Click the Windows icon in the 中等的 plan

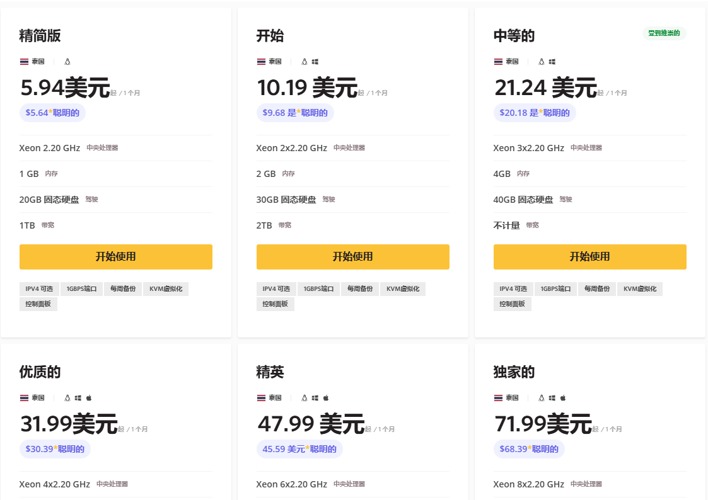pos(552,62)
